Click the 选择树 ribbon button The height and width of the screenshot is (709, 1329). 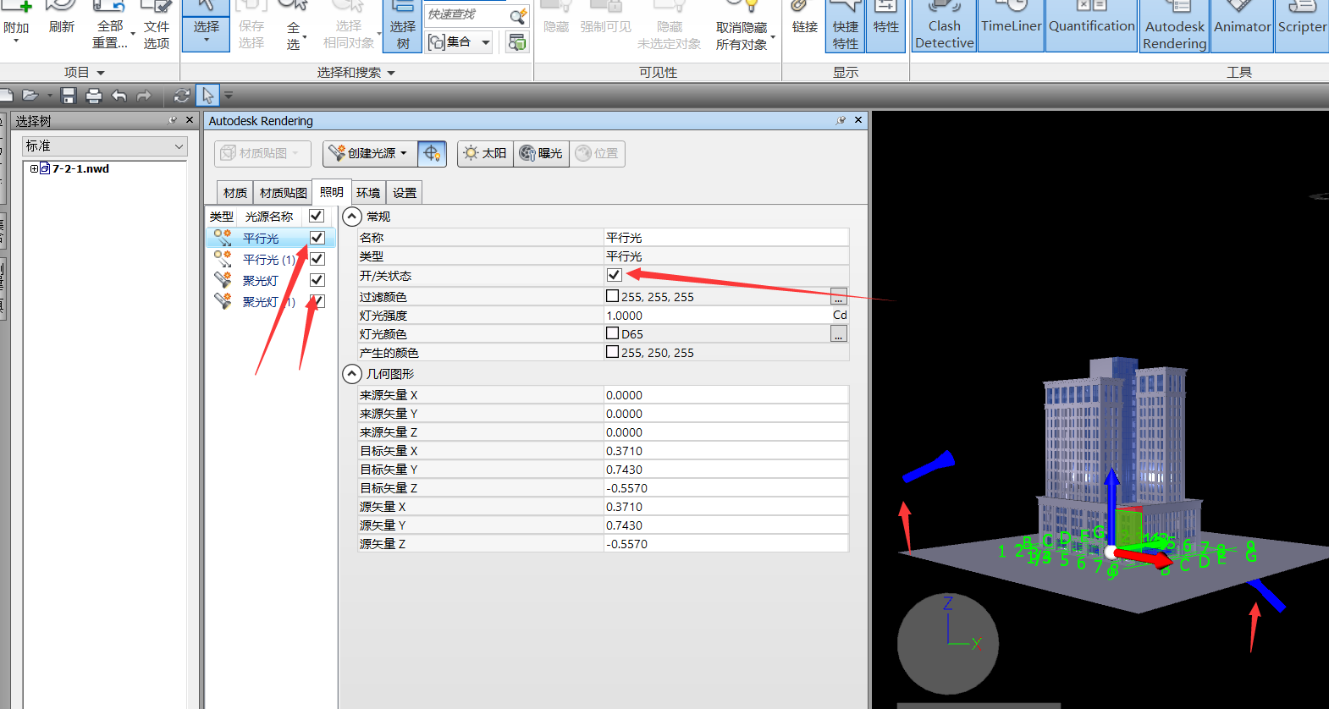(403, 26)
